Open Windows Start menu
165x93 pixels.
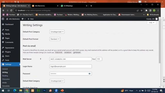pos(3,91)
